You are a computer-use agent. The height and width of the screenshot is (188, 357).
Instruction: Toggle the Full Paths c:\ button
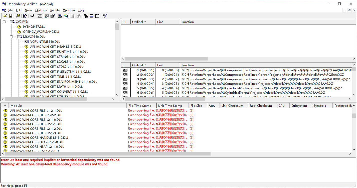pos(32,16)
